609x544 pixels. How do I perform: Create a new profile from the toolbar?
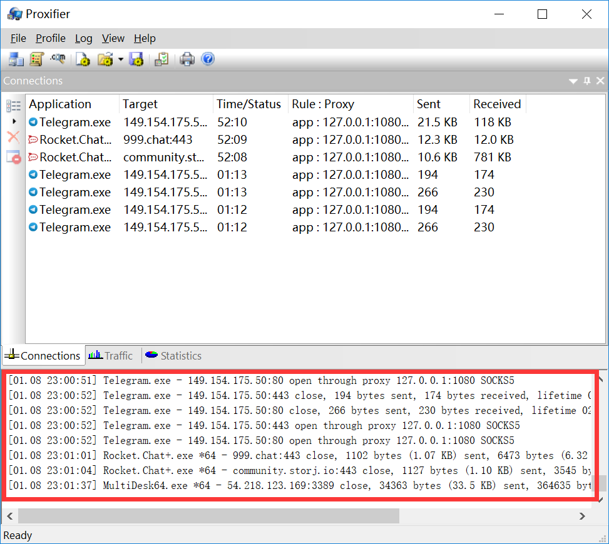click(x=83, y=59)
